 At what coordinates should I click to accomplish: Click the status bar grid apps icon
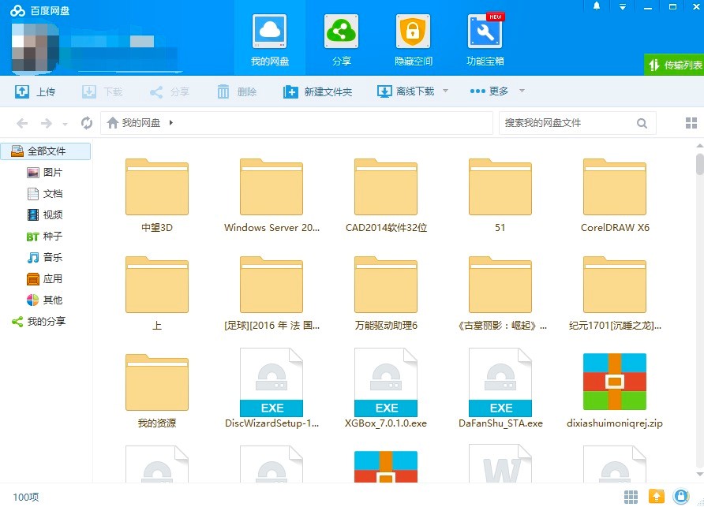[631, 497]
